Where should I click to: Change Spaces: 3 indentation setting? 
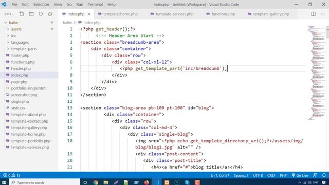[241, 175]
